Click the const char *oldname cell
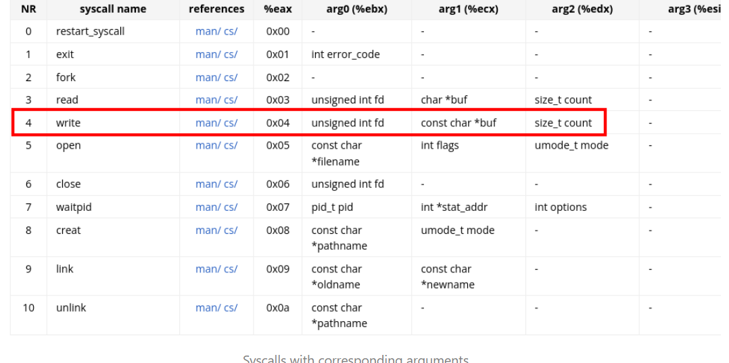The height and width of the screenshot is (363, 729). [x=337, y=276]
